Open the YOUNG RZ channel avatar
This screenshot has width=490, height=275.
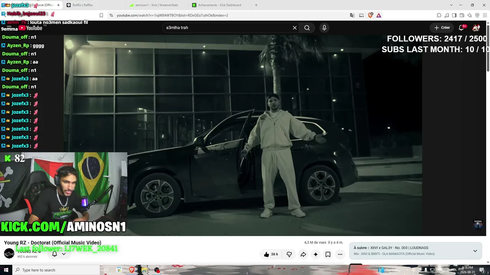click(x=9, y=253)
